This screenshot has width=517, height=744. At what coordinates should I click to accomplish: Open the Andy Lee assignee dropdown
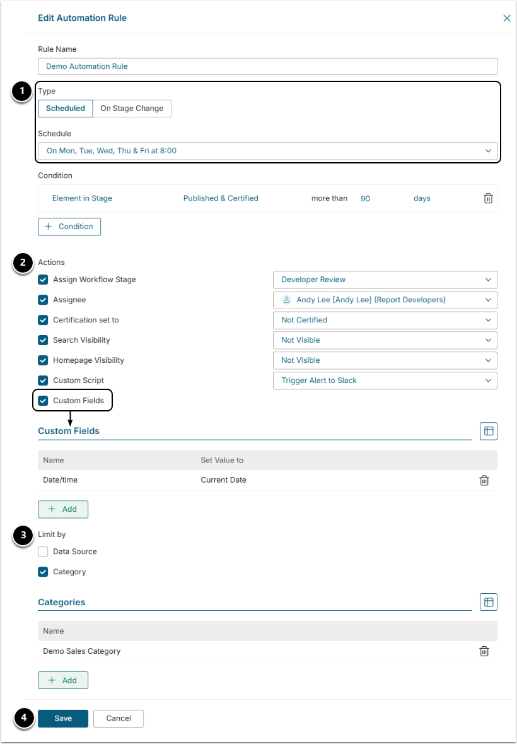pyautogui.click(x=385, y=300)
